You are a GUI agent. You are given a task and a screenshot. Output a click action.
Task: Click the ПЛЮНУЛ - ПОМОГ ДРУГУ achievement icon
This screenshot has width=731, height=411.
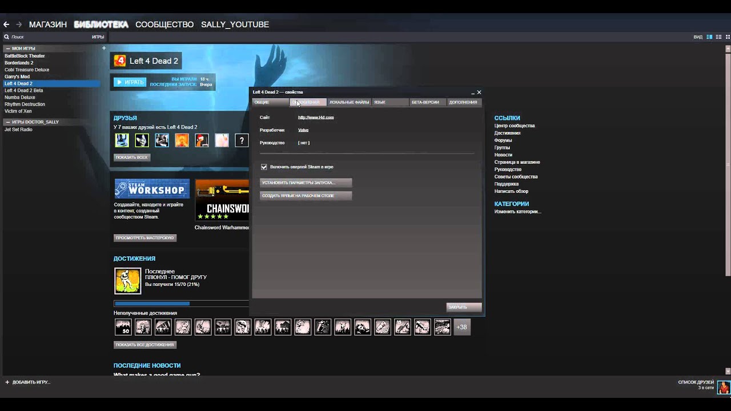click(x=127, y=281)
